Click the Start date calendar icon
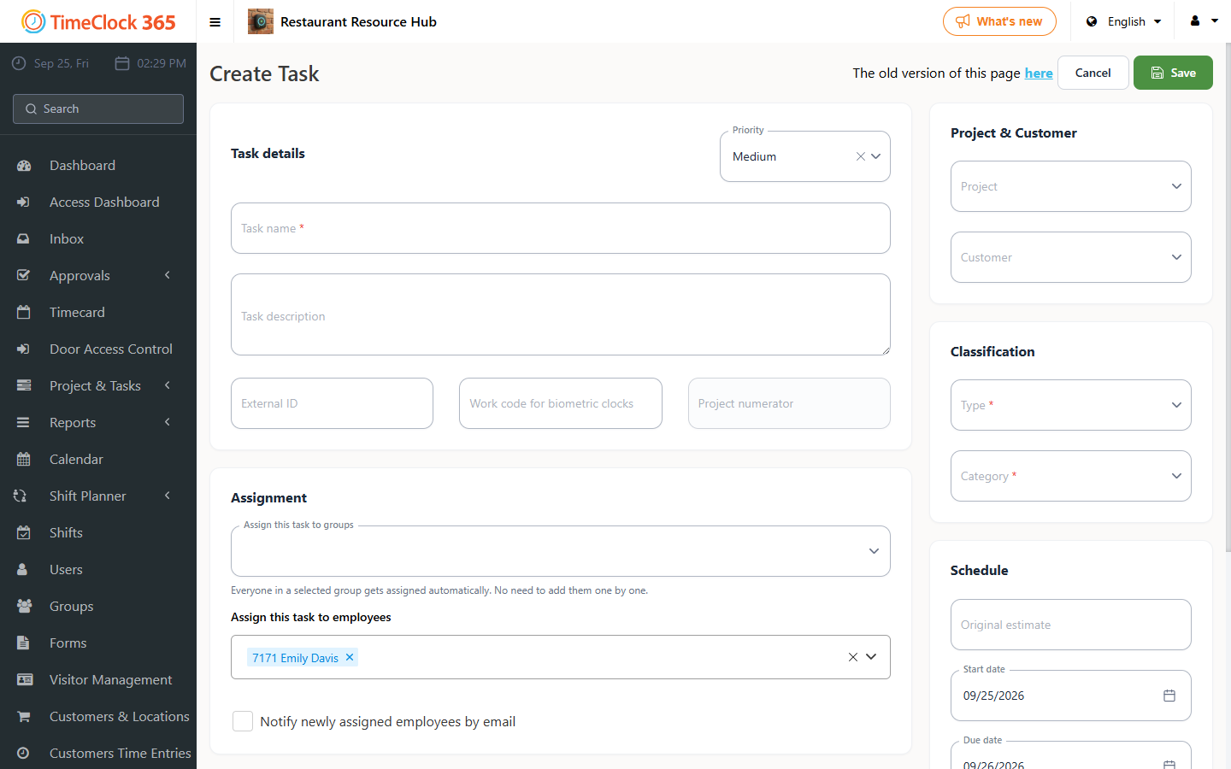The image size is (1231, 769). (x=1169, y=696)
